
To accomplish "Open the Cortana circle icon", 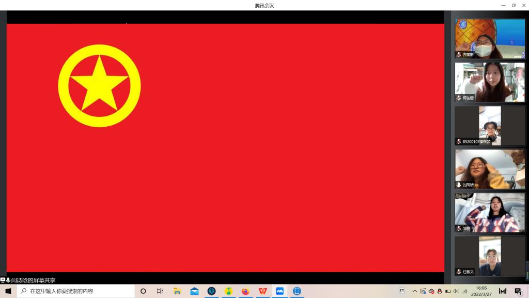I will click(x=143, y=291).
